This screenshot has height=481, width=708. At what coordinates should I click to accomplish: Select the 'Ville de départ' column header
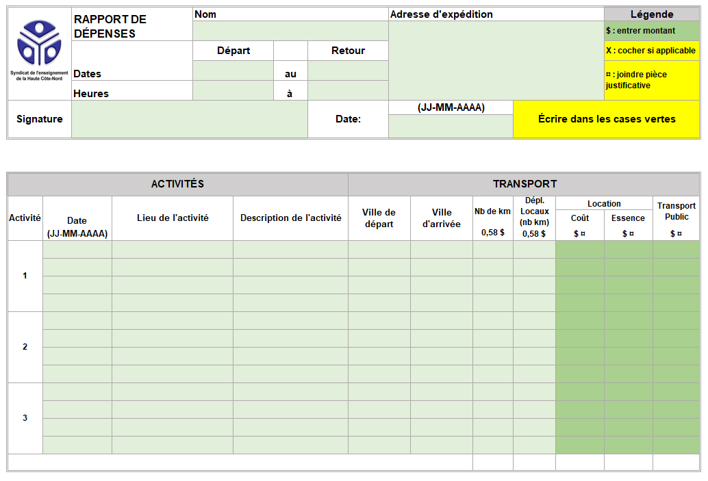coord(379,218)
